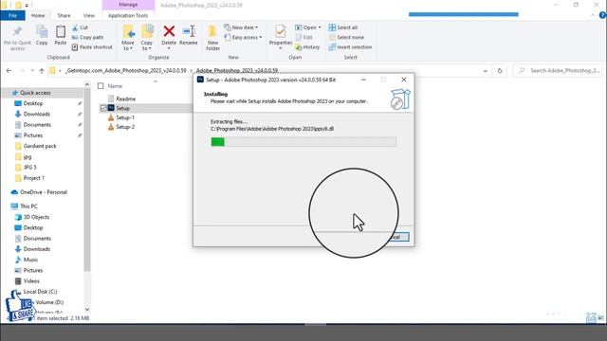Click the green installation progress bar

[x=303, y=142]
